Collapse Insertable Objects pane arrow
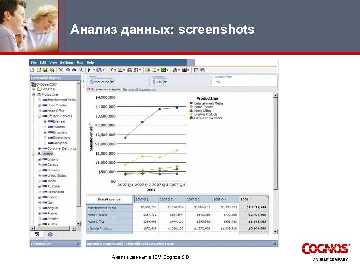 (84, 81)
